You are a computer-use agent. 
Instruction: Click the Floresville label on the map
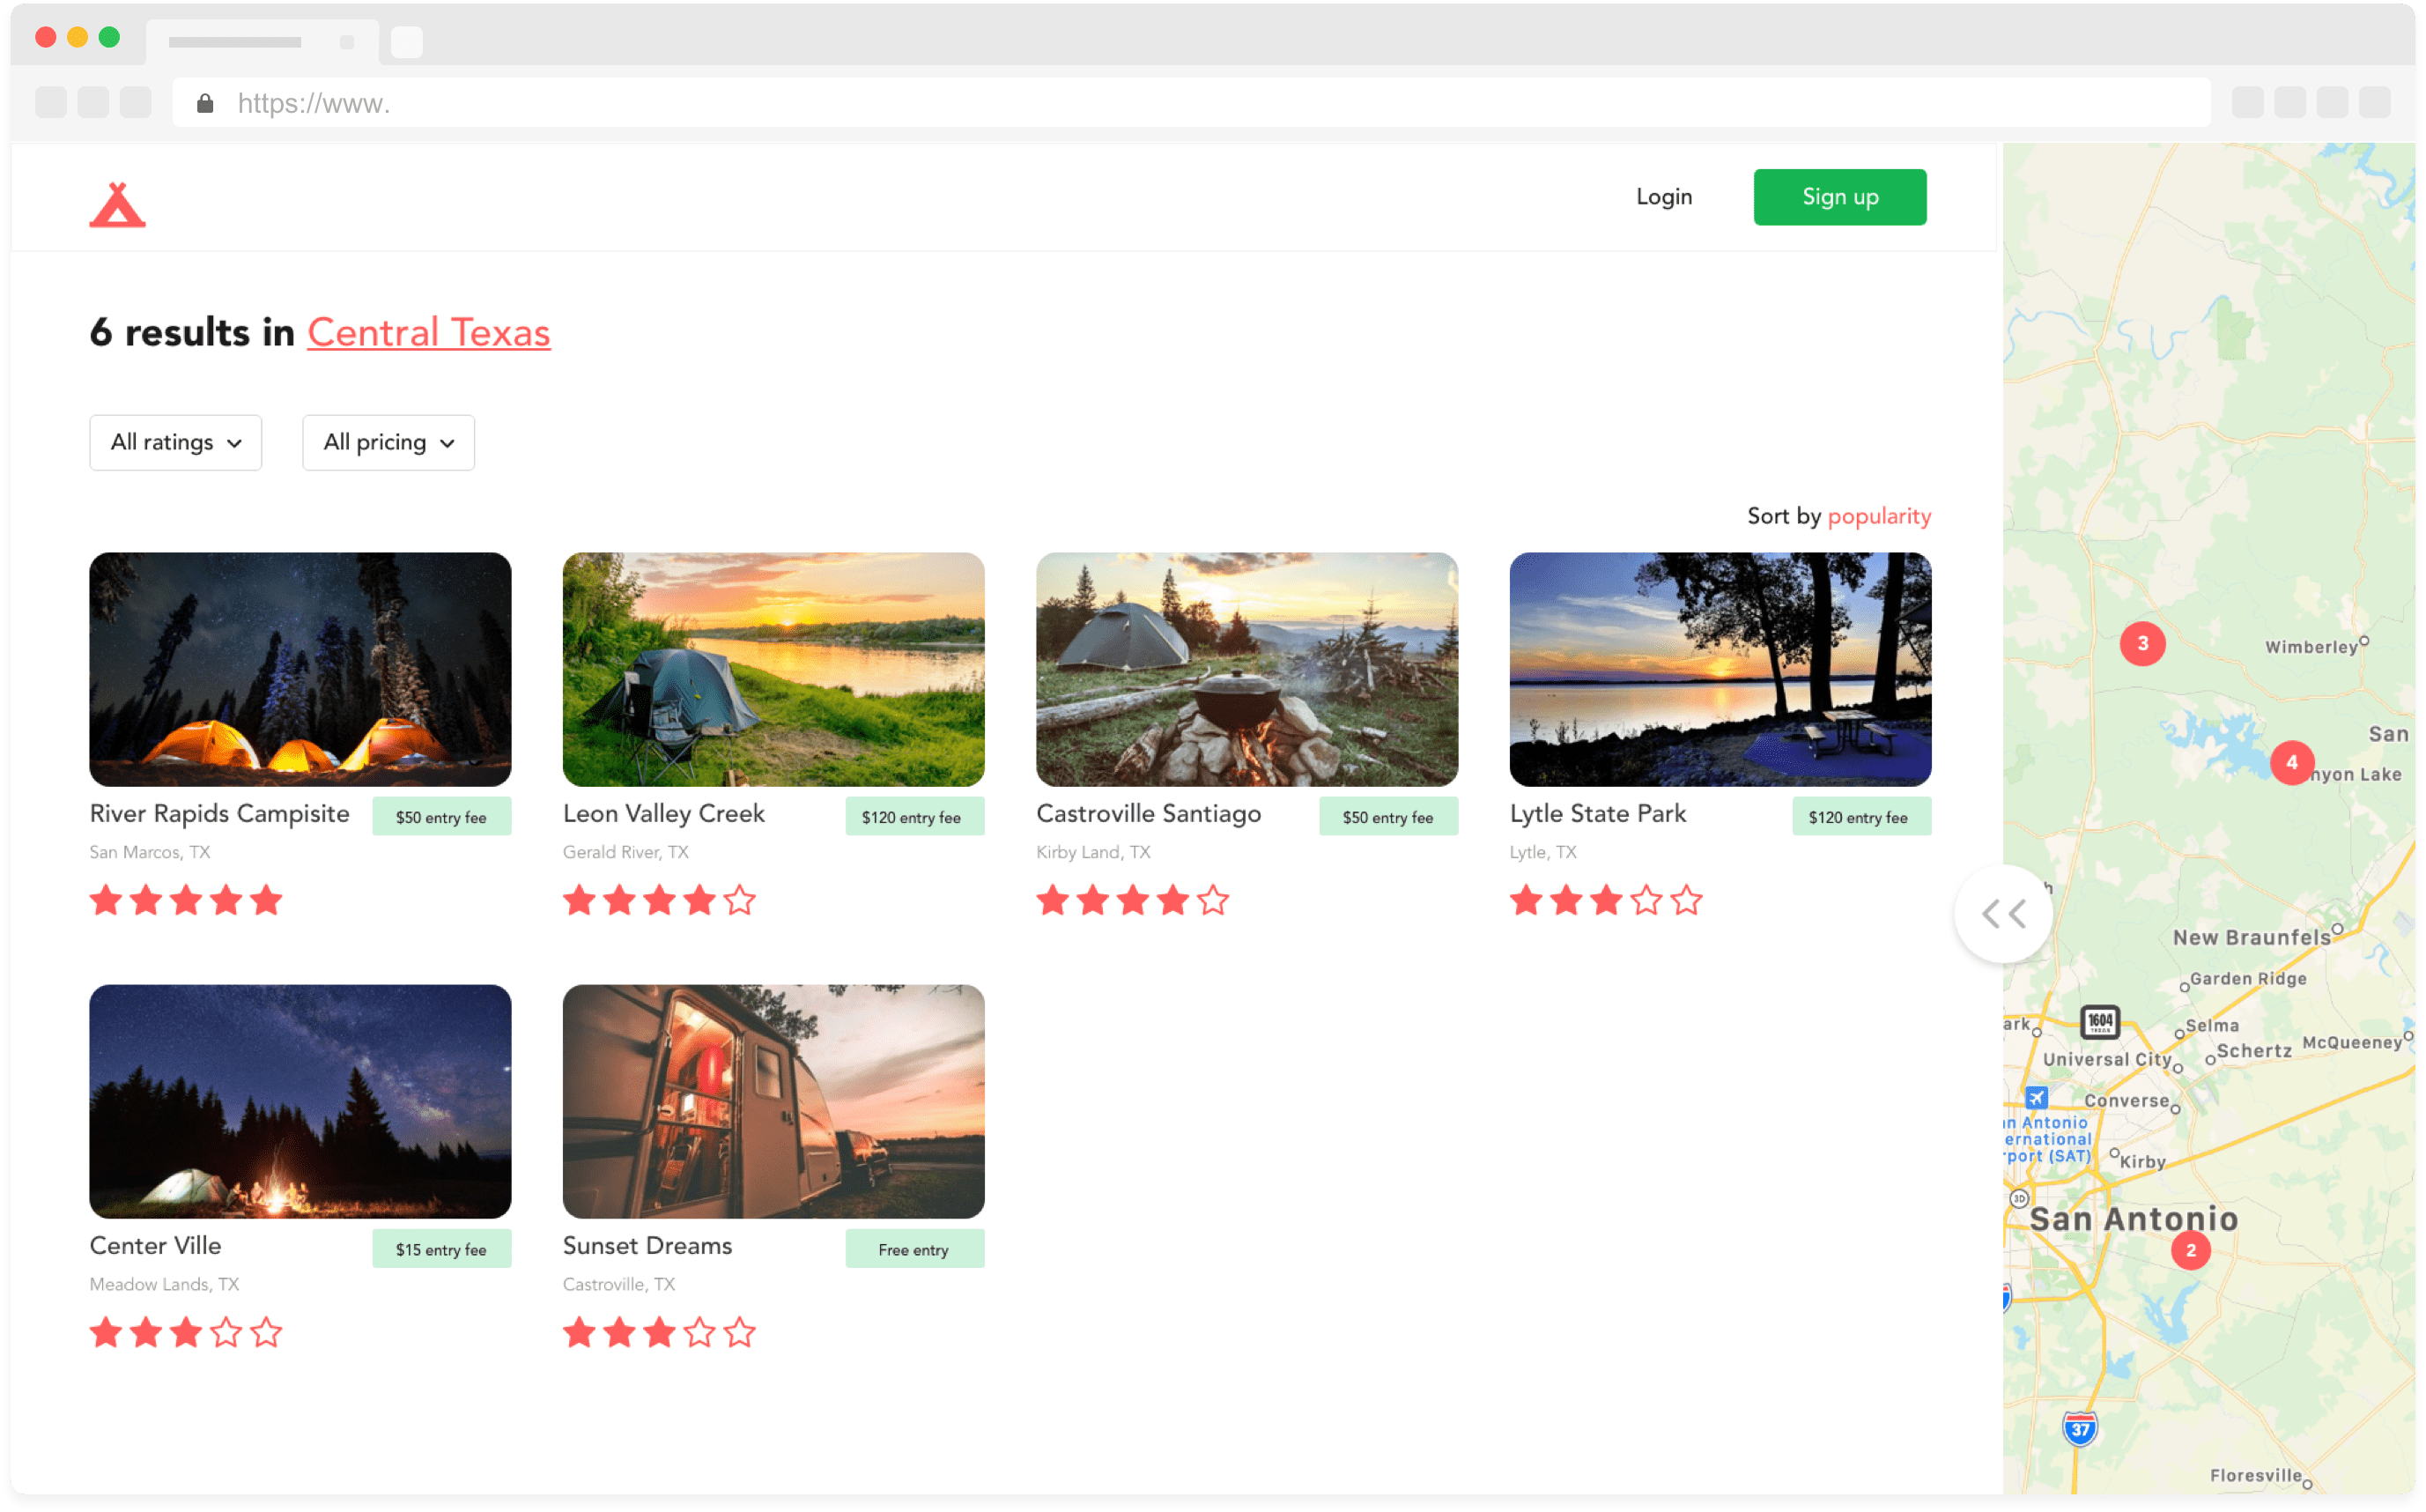[2255, 1475]
